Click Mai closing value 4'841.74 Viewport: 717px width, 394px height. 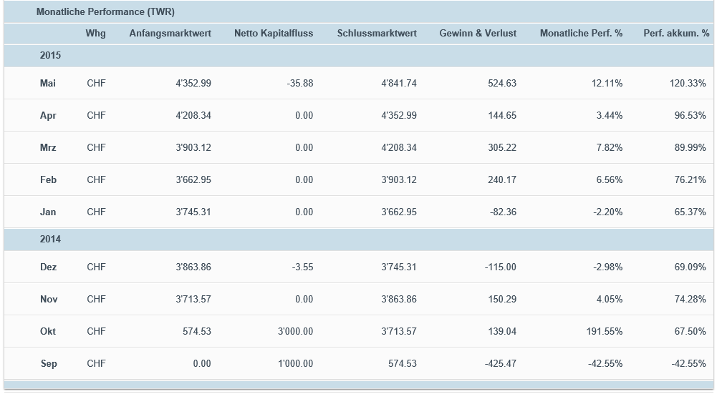399,83
